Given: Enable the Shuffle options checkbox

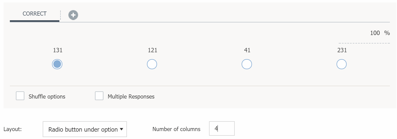Looking at the screenshot, I should pyautogui.click(x=20, y=96).
